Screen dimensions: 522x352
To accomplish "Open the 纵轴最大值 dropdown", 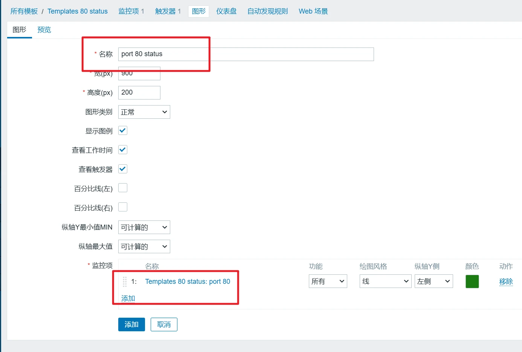I will pyautogui.click(x=144, y=246).
